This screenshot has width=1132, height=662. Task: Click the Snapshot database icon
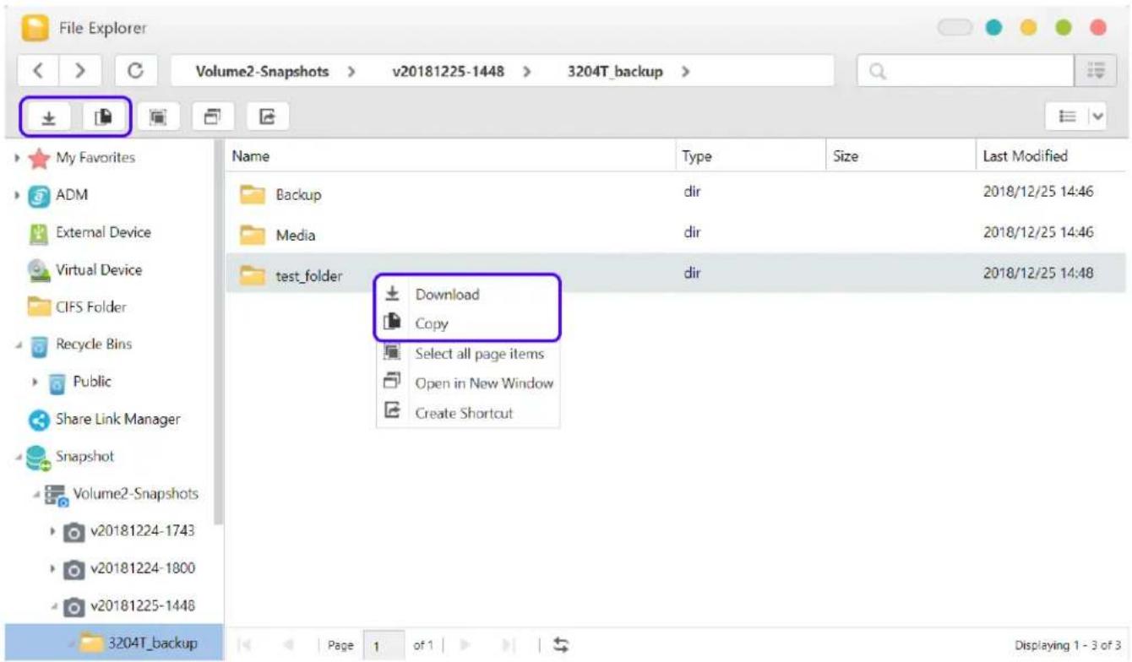click(x=39, y=457)
